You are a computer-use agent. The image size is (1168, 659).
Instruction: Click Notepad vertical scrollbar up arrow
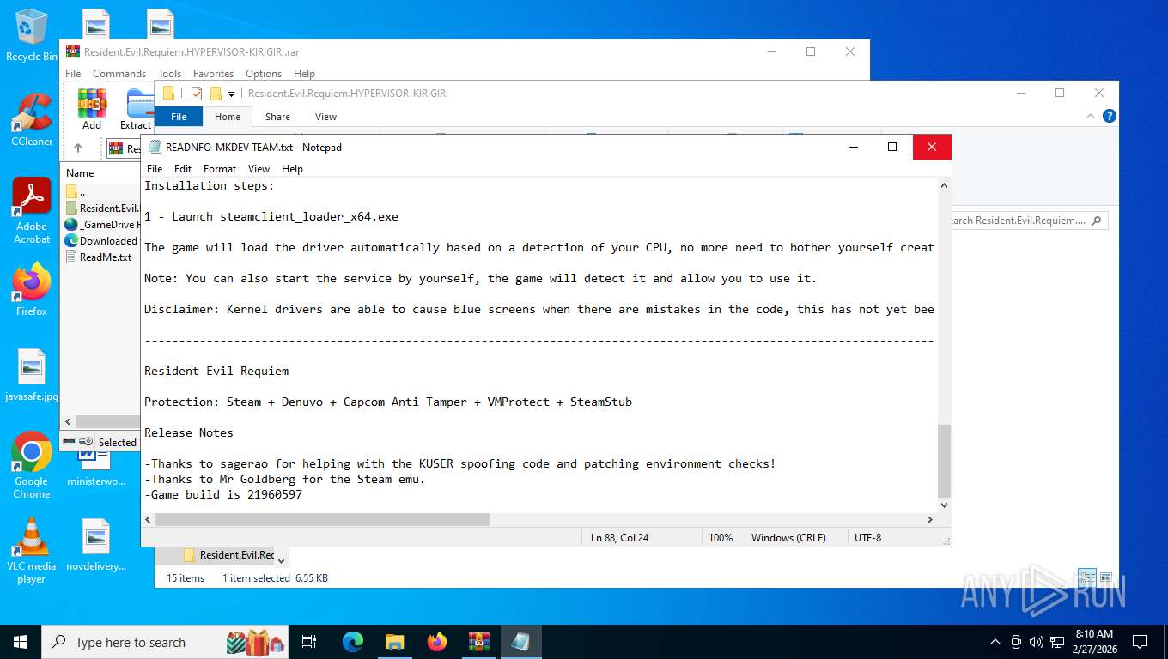tap(944, 185)
